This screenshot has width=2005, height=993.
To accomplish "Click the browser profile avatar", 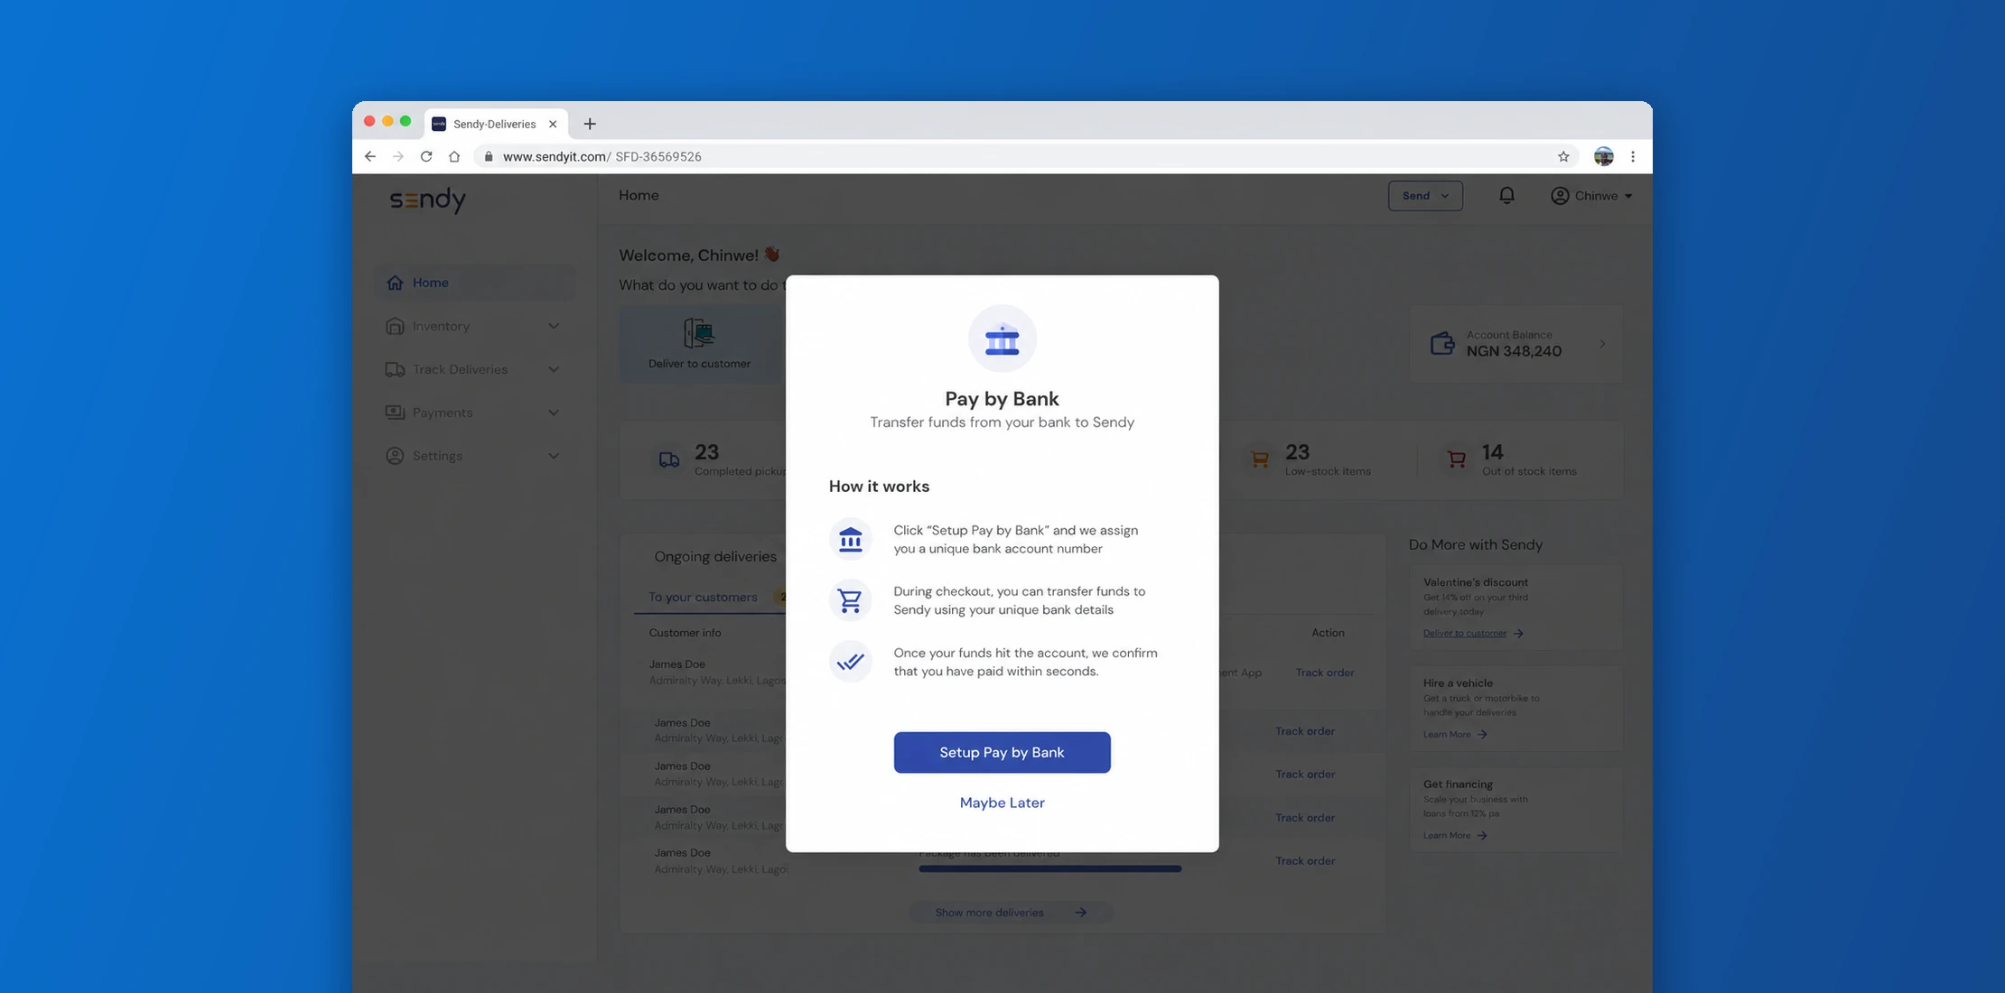I will [1604, 156].
